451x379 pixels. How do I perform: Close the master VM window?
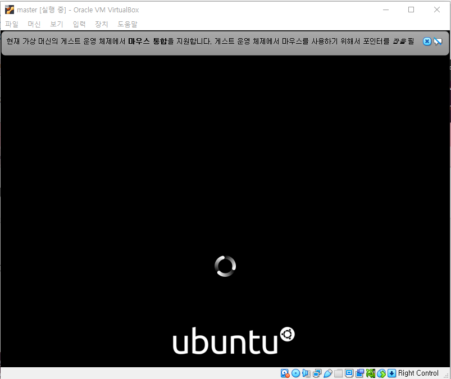click(436, 10)
